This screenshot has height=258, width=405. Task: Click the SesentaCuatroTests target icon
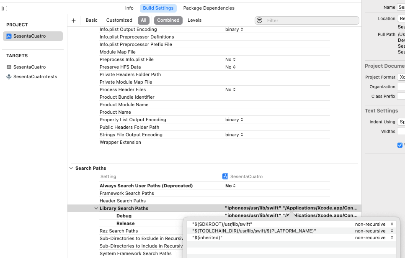(9, 77)
